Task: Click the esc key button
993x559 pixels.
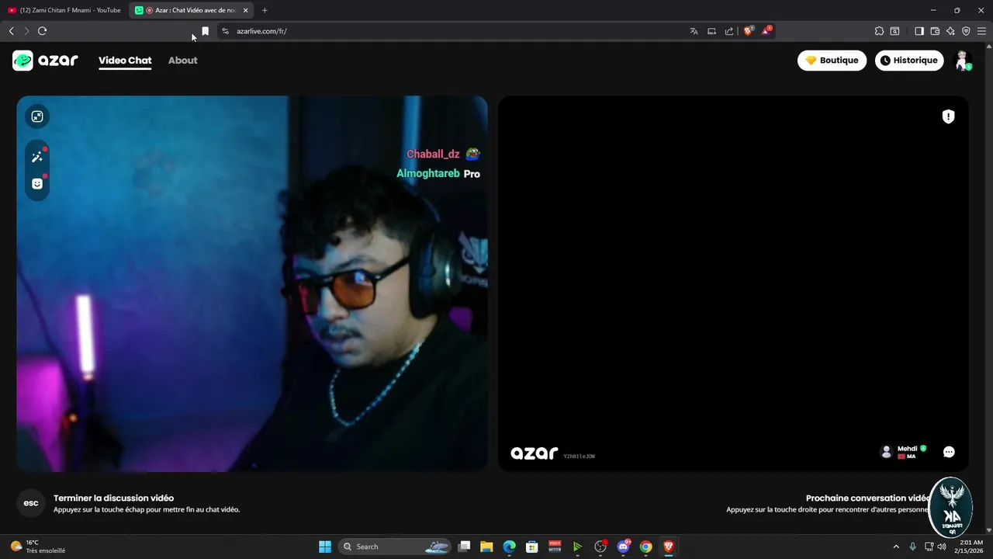Action: [x=31, y=503]
